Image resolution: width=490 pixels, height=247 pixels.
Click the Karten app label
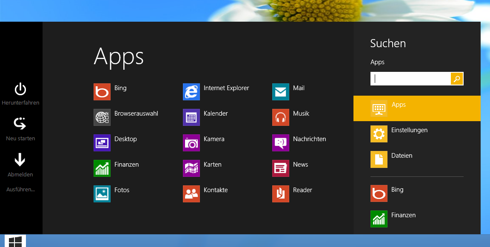(x=213, y=165)
